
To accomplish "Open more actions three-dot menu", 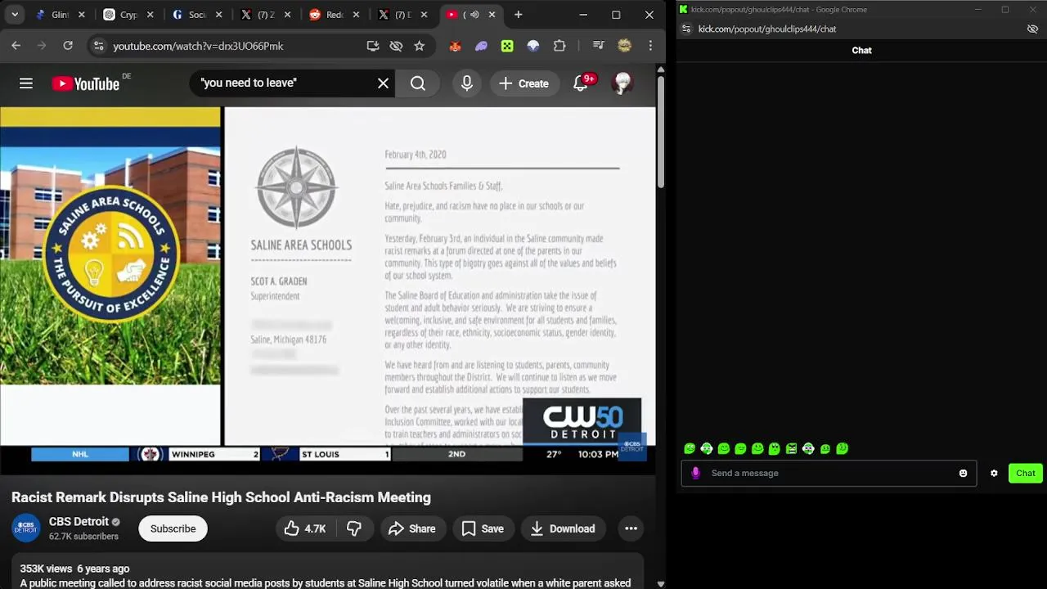I will click(631, 528).
